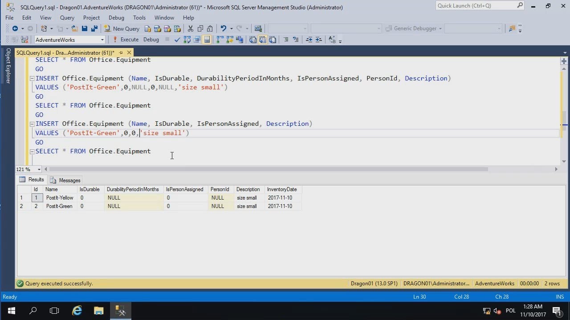Open the Query Options icon
The height and width of the screenshot is (320, 570).
point(197,40)
